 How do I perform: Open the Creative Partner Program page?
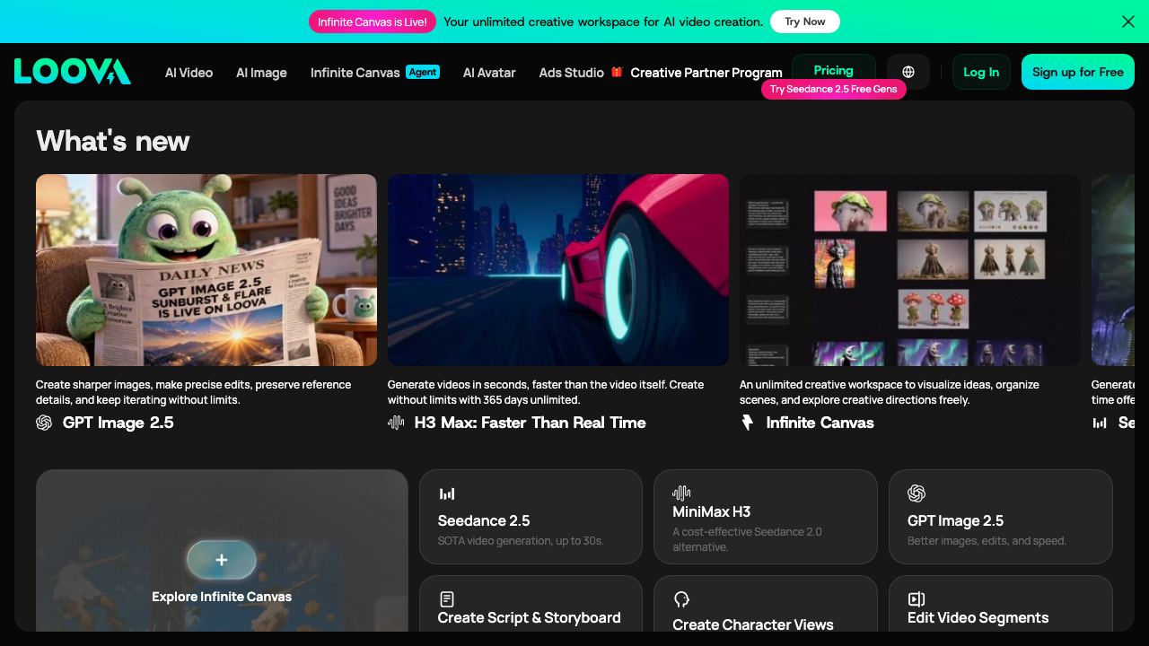click(706, 73)
